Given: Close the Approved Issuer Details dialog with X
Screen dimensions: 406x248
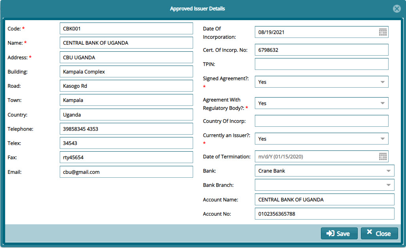Looking at the screenshot, I should pos(397,9).
